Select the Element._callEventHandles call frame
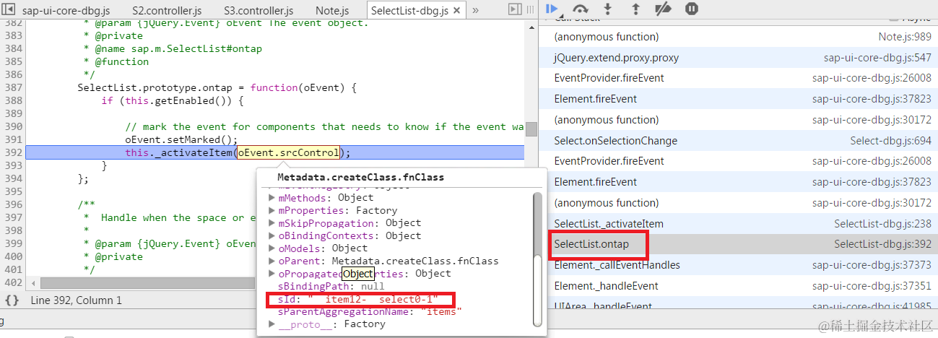 [x=738, y=265]
